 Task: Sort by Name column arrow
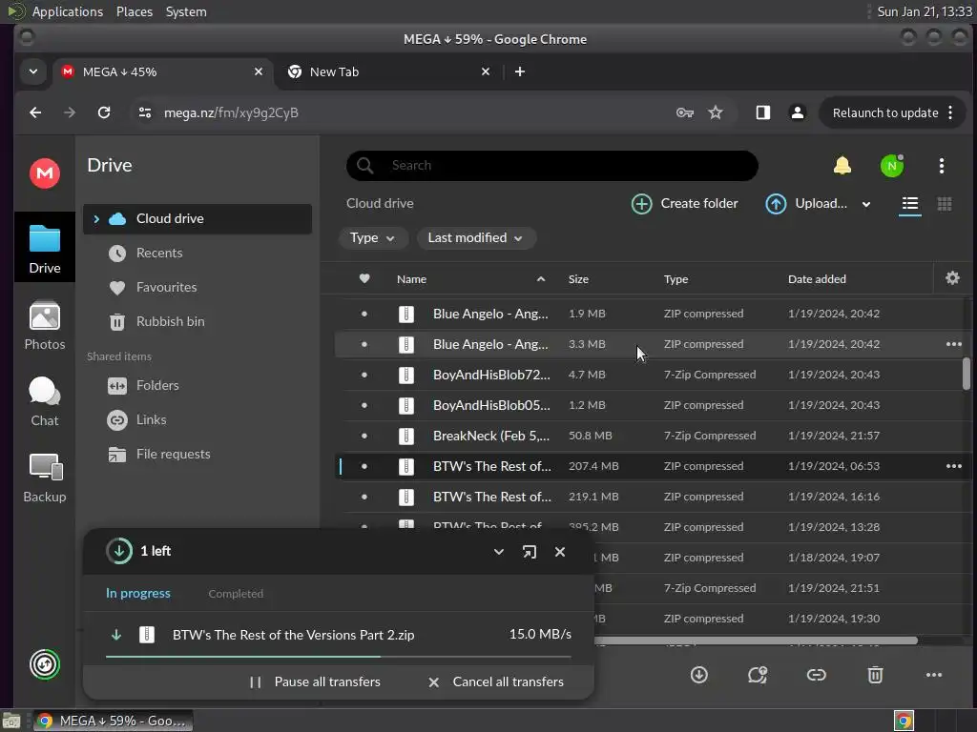(541, 279)
